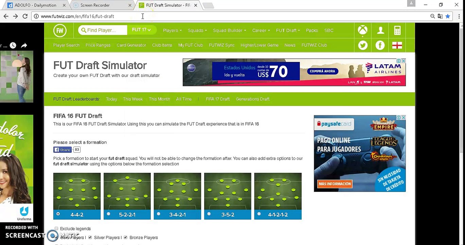Toggle the Silver Players checkbox
Viewport: 465px width, 245px height.
(90, 238)
